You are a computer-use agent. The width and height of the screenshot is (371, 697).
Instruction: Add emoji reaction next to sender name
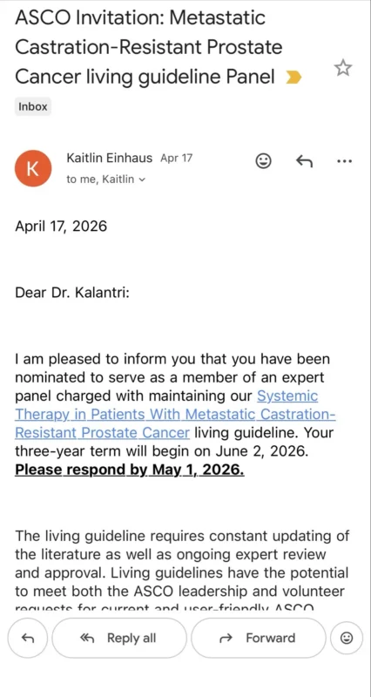click(x=264, y=161)
